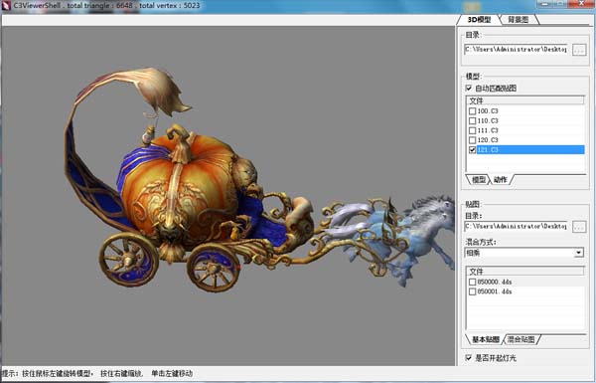Click the model directory path field
Image resolution: width=596 pixels, height=383 pixels.
[517, 50]
